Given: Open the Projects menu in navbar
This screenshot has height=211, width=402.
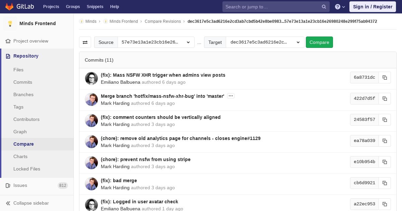Looking at the screenshot, I should tap(51, 7).
